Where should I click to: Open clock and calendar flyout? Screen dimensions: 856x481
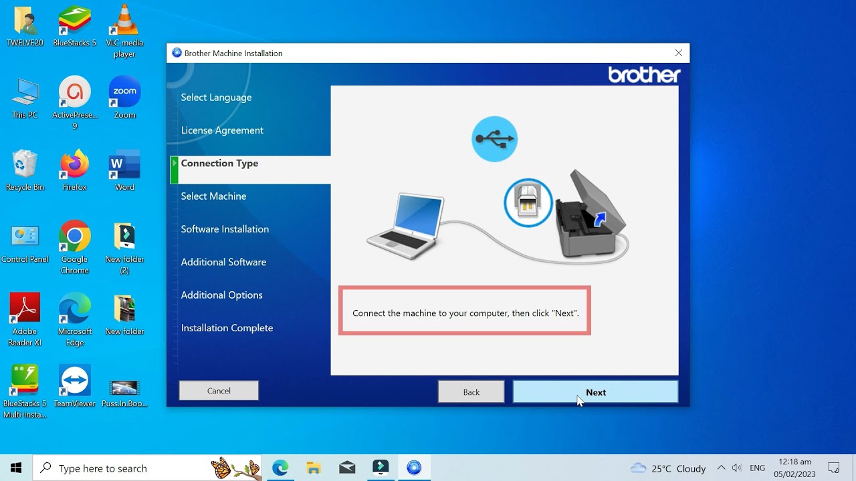[794, 468]
